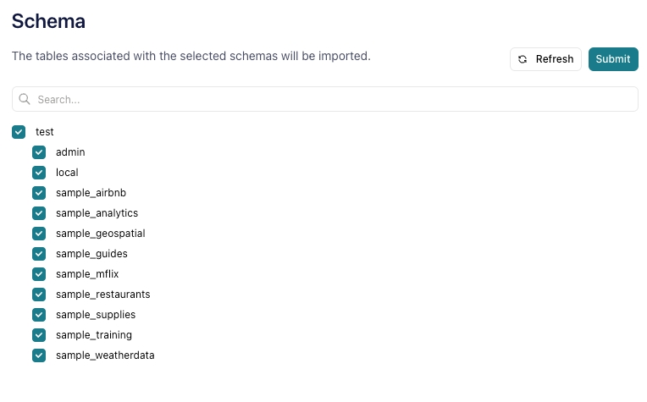Click the sample_mflix schema label
This screenshot has width=647, height=402.
[84, 274]
